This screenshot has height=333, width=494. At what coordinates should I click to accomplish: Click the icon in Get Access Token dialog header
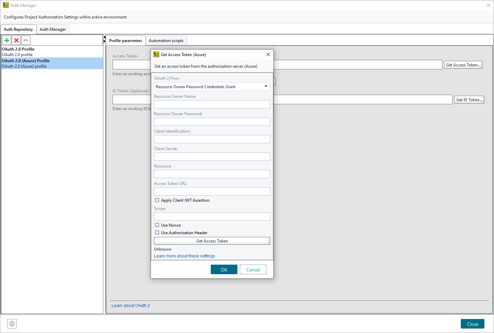click(156, 54)
